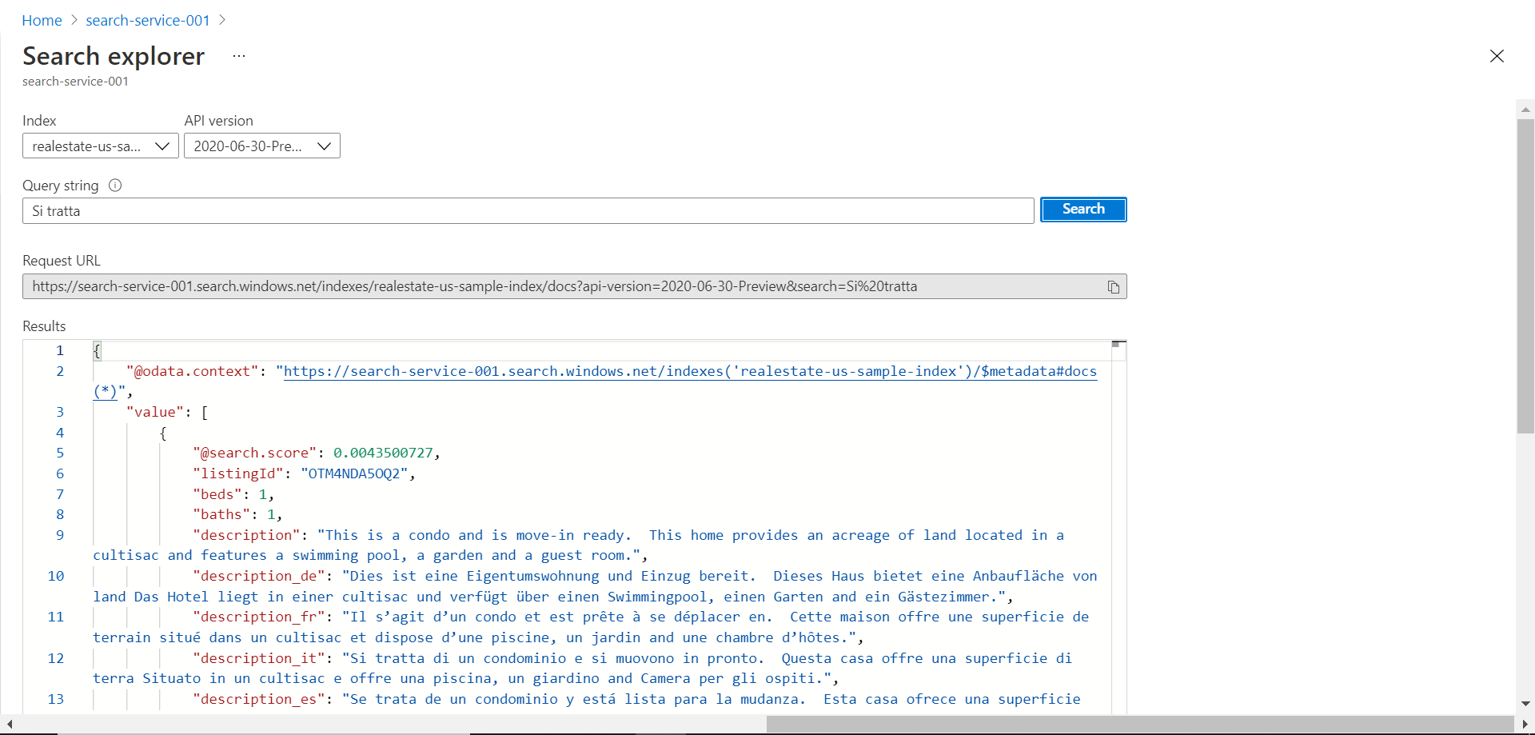
Task: Select the "description_de" key in results
Action: coord(259,576)
